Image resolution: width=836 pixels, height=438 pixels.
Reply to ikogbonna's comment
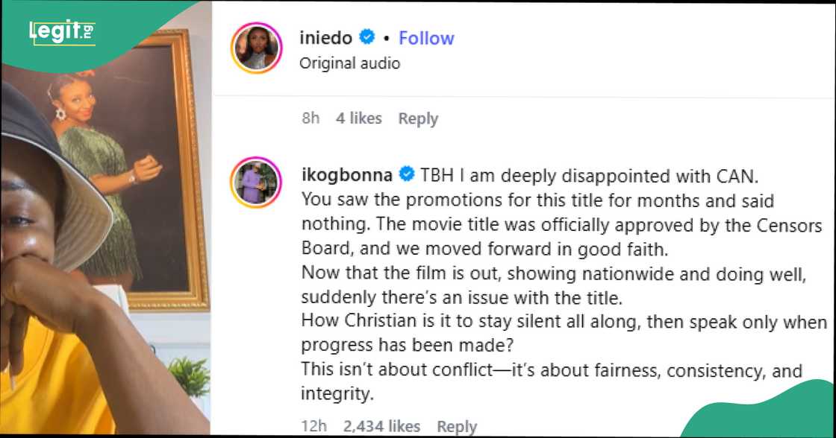pos(458,425)
